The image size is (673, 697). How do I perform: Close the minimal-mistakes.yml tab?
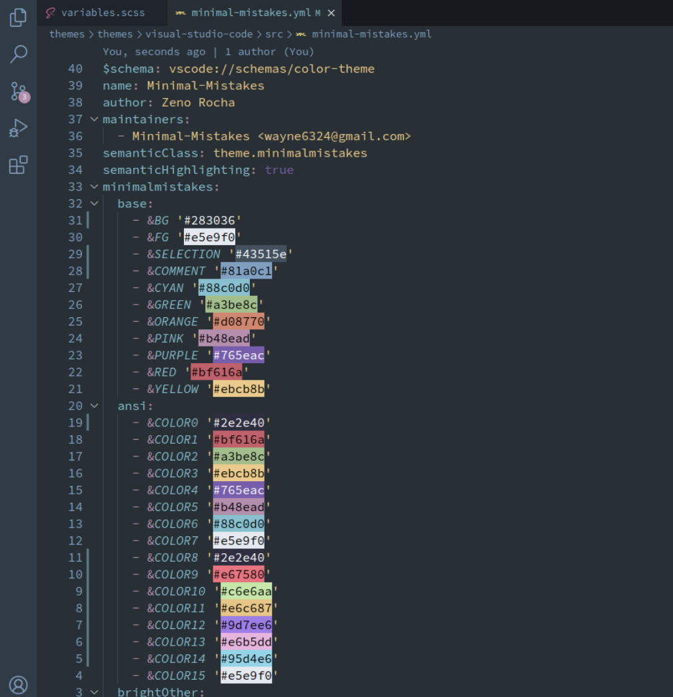click(331, 13)
